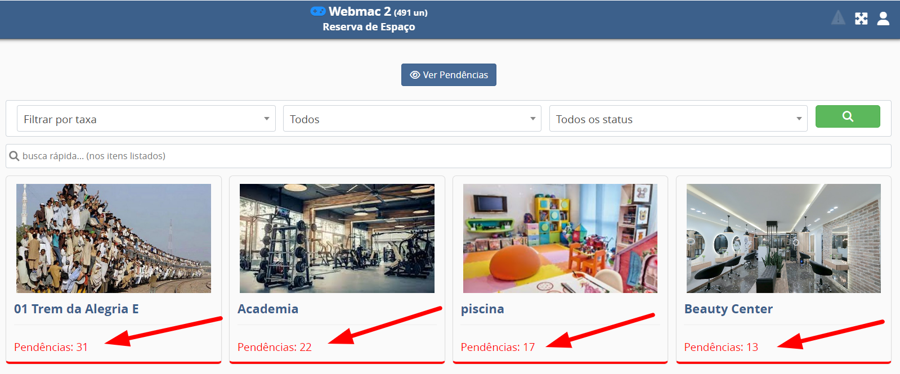
Task: Select the piscina space title
Action: [482, 309]
